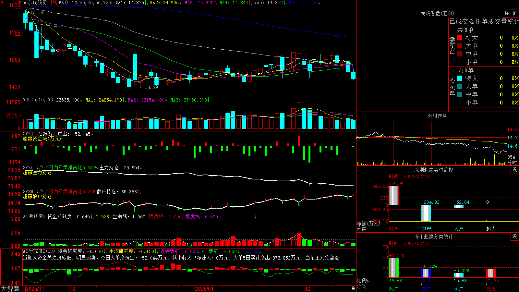Image resolution: width=519 pixels, height=292 pixels.
Task: Click the lock icon at the timeline's right end
Action: click(353, 288)
